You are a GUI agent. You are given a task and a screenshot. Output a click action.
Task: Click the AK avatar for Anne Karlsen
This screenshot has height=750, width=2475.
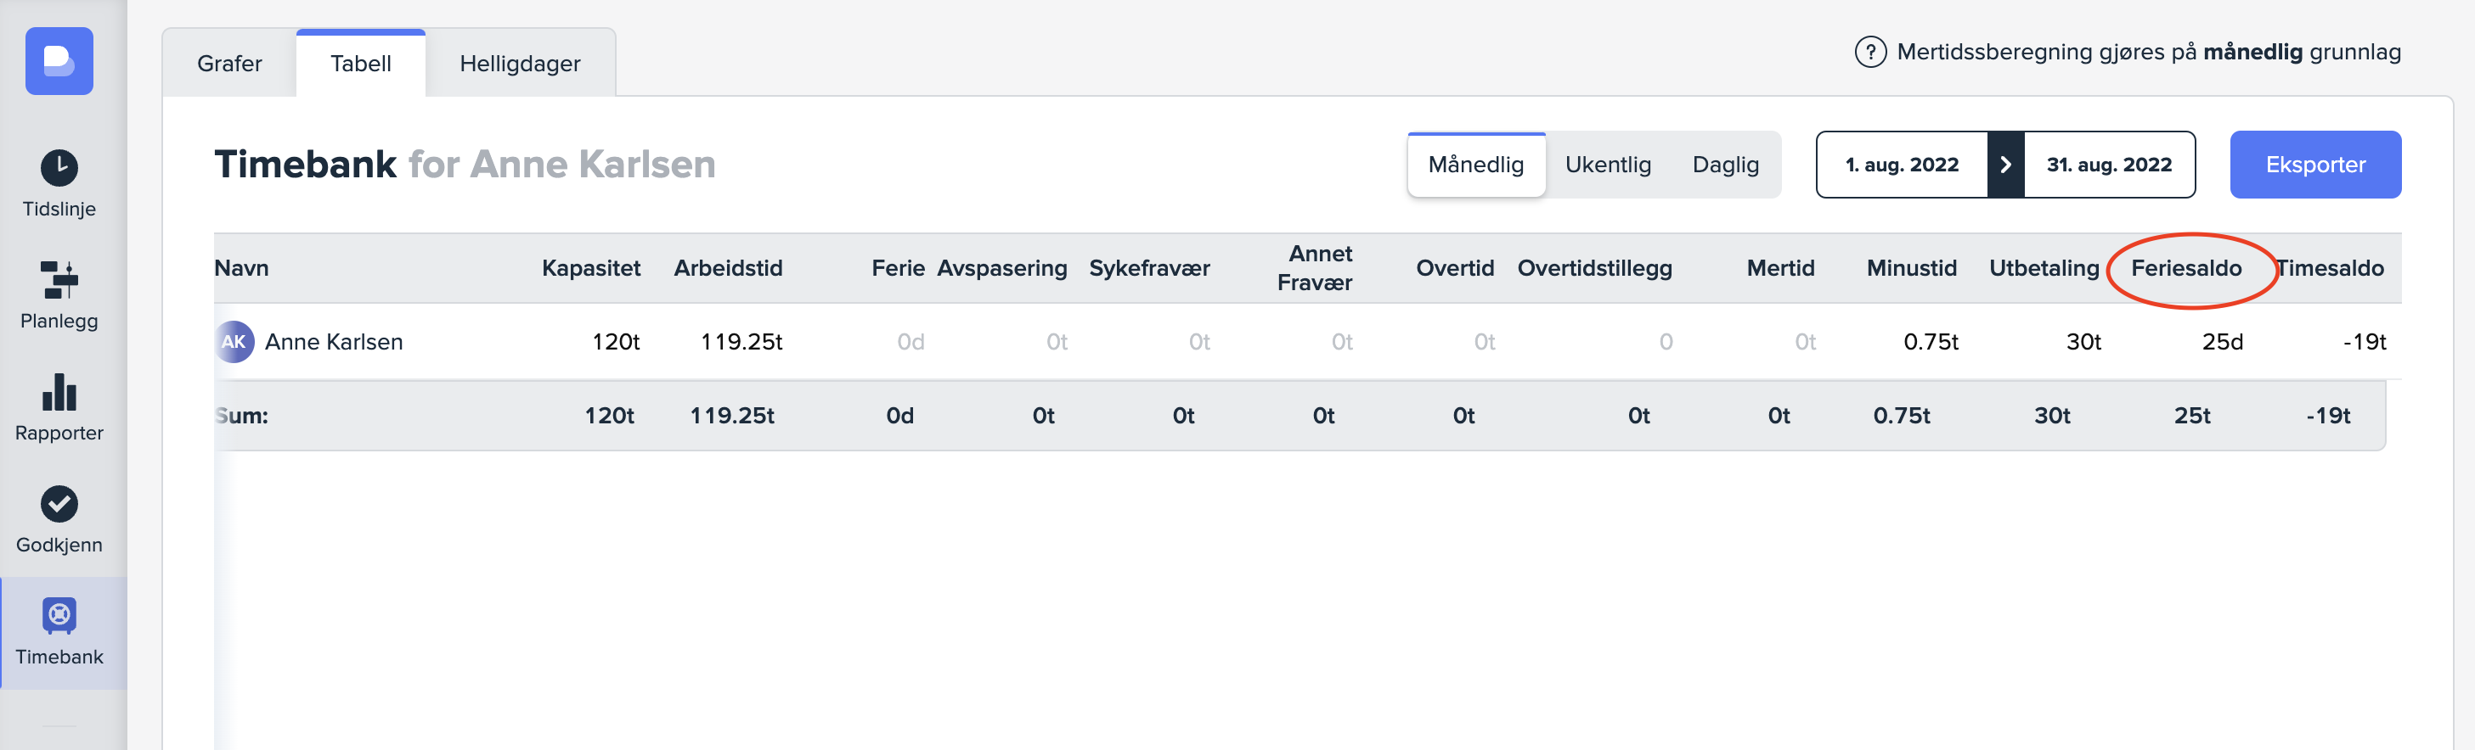[x=234, y=342]
